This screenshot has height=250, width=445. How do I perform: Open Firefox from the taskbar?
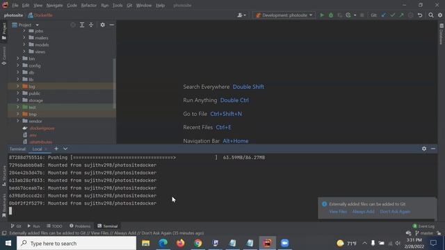[181, 243]
